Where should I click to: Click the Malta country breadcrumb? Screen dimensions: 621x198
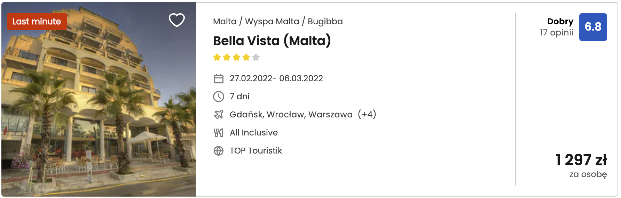point(225,22)
